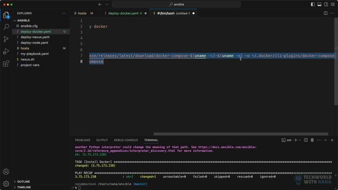Click 'TASK [Install Docker]' terminal text
This screenshot has height=190, width=338.
point(93,162)
